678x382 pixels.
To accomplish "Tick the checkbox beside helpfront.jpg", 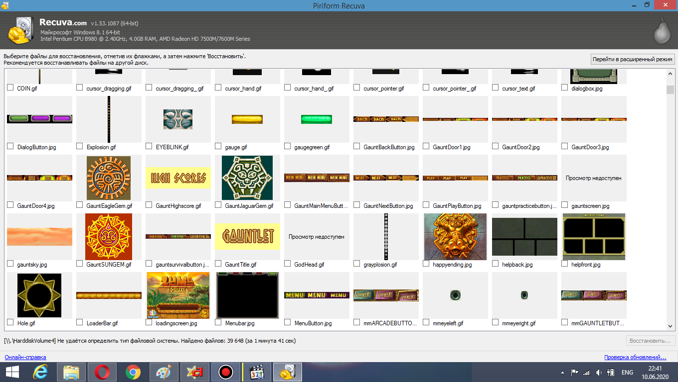I will click(x=565, y=264).
